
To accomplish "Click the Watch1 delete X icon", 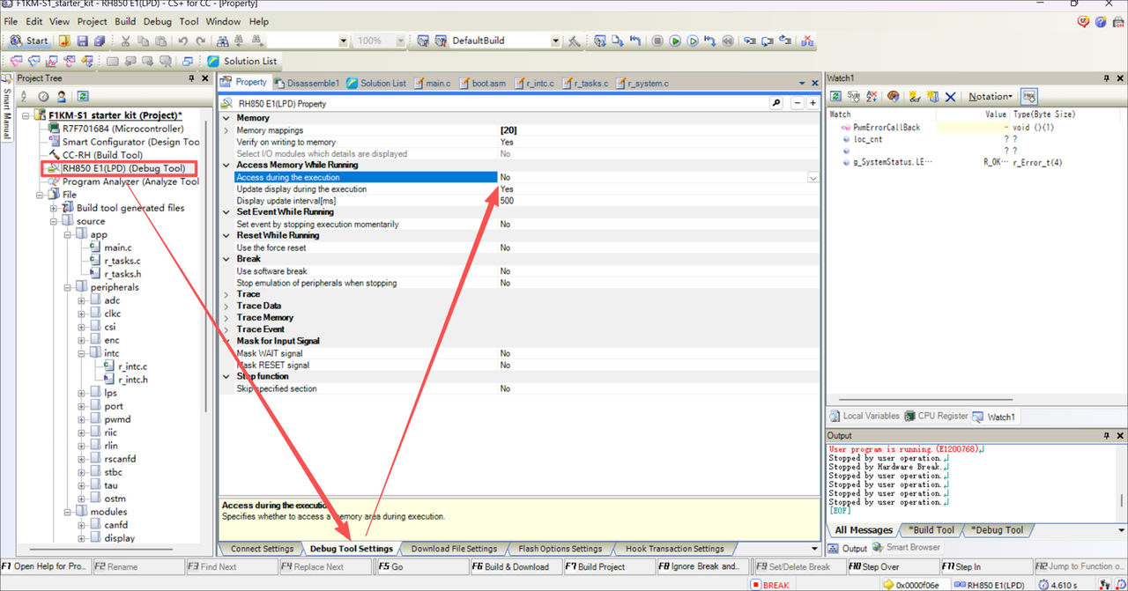I will tap(950, 96).
